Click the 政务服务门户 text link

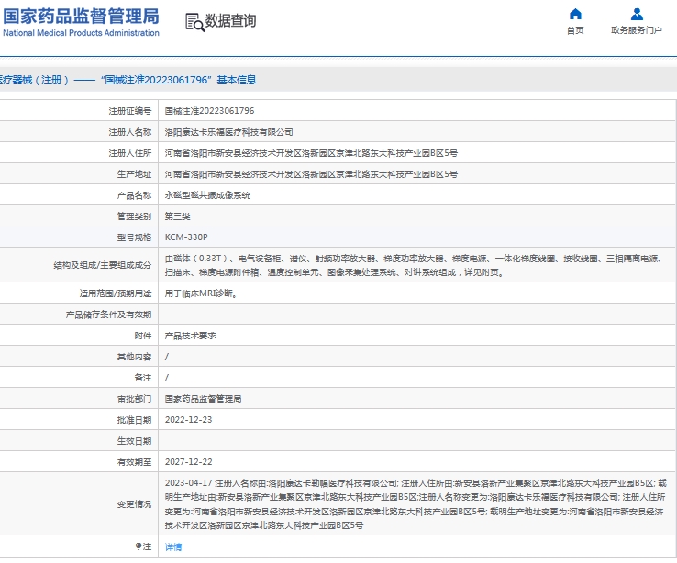637,30
